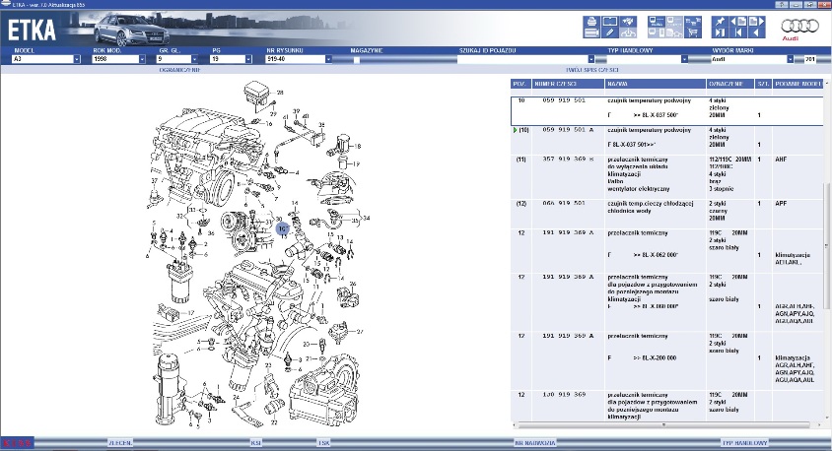
Task: Select the first row 059 919 501
Action: [667, 110]
